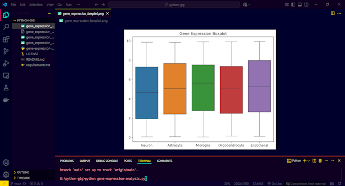Screen dimensions: 345x186
Task: Maximize the panel with the up chevron
Action: click(333, 161)
